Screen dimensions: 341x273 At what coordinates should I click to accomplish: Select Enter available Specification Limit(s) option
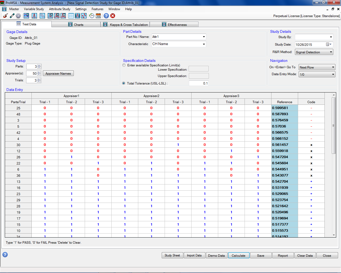tap(124, 65)
